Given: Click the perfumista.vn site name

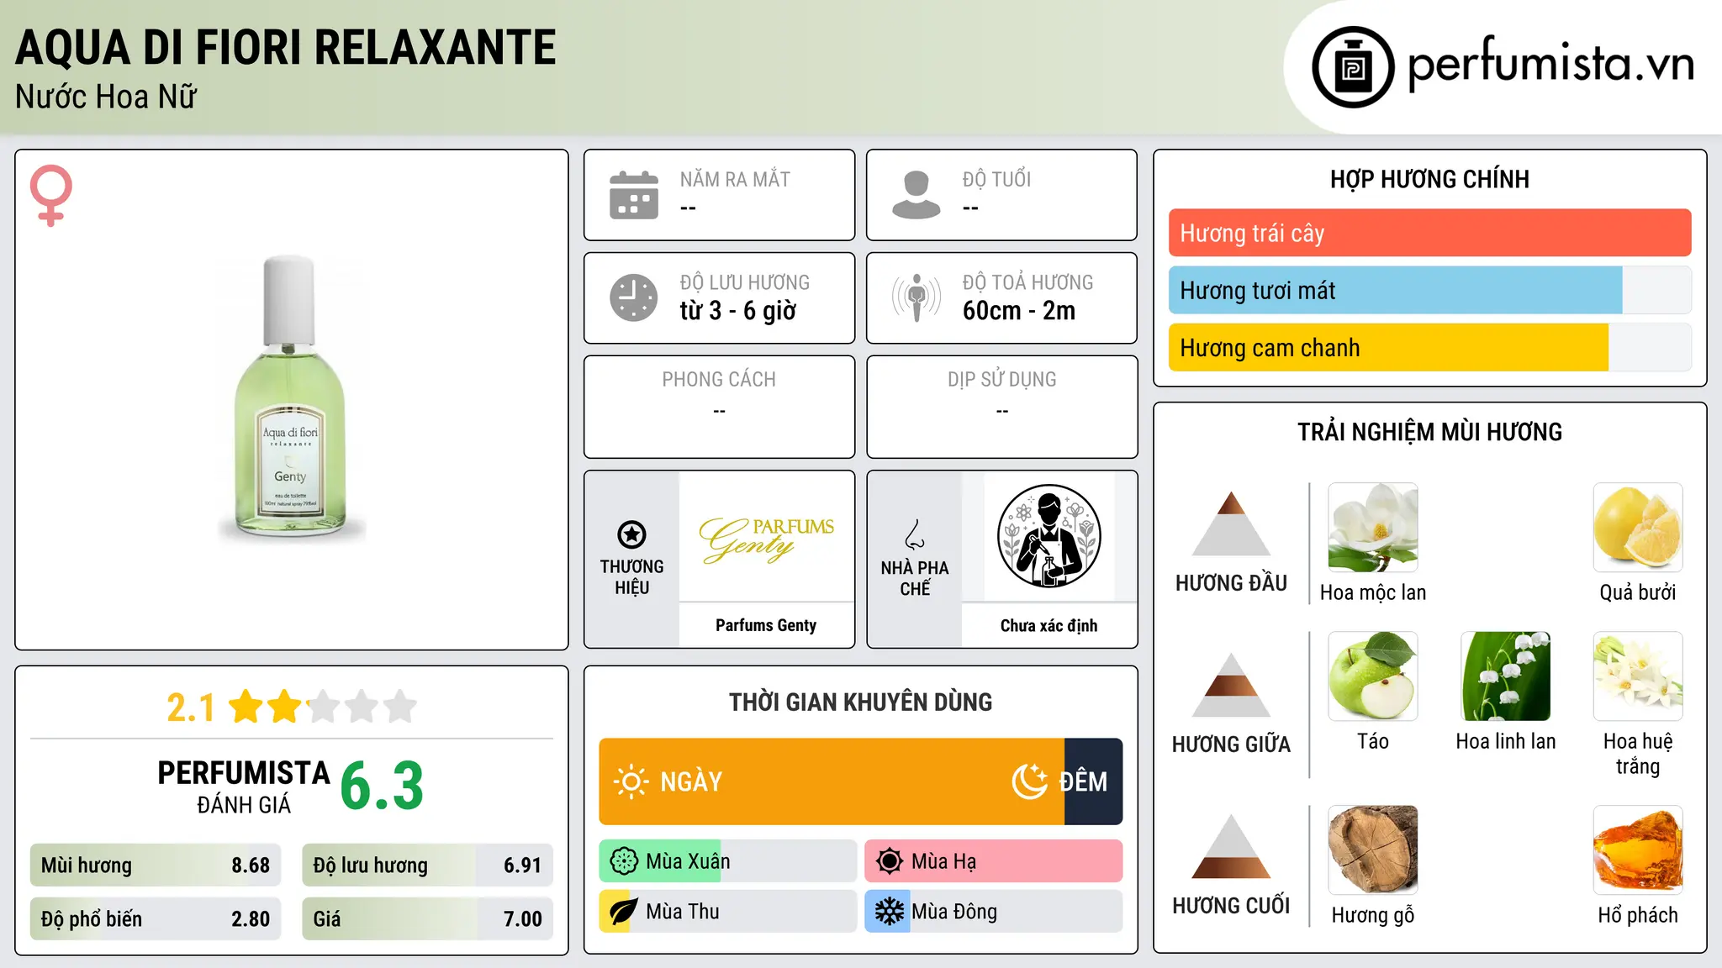Looking at the screenshot, I should click(1551, 65).
